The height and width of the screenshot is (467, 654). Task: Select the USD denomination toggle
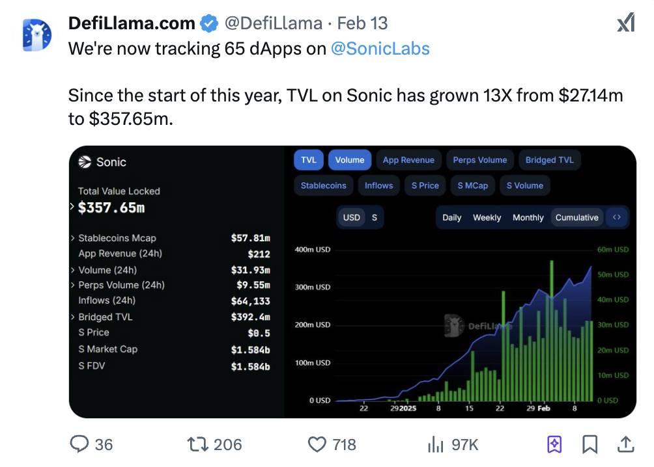350,217
